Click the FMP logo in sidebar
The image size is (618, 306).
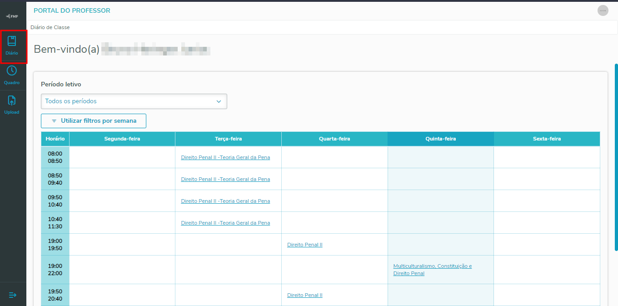[x=12, y=16]
